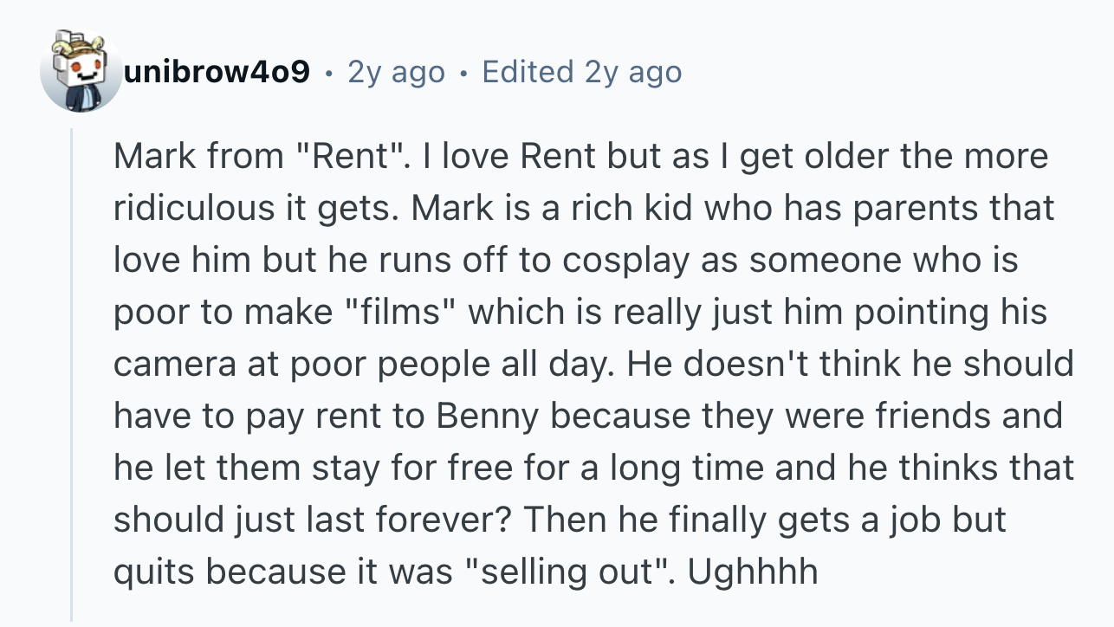Screen dimensions: 1114x627
Task: Open unibrow4o9's Snoo avatar
Action: (81, 72)
